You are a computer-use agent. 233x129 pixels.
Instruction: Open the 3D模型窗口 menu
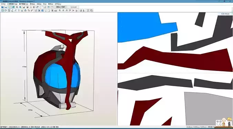12,4
